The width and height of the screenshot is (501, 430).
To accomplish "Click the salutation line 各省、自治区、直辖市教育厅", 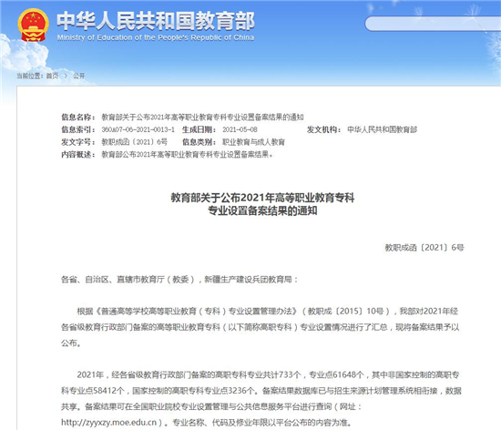I will [x=179, y=280].
